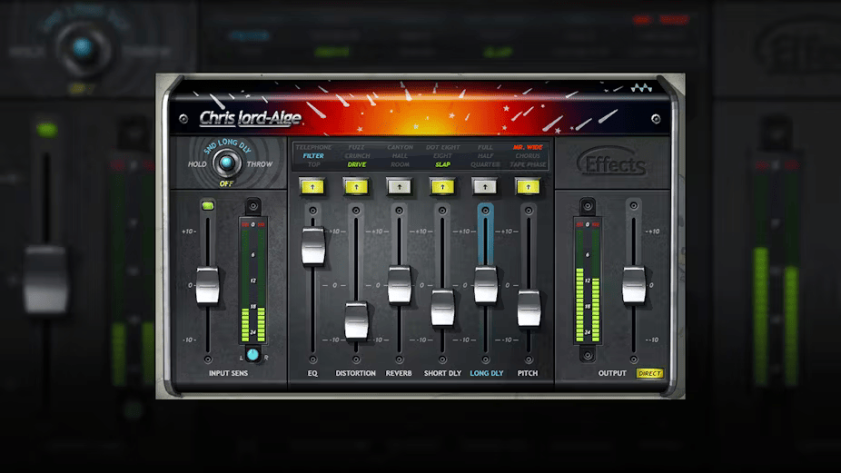Select DRIVE distortion mode
Image resolution: width=841 pixels, height=473 pixels.
[x=357, y=164]
